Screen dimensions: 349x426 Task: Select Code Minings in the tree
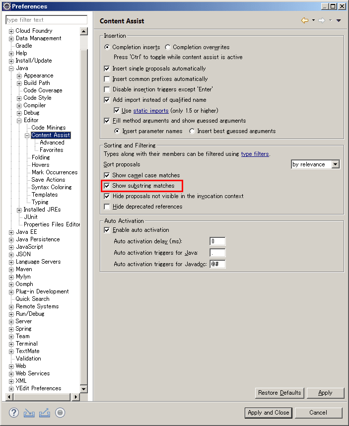coord(48,128)
